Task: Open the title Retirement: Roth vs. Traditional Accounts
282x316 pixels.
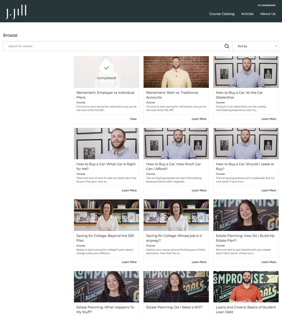Action: pos(172,95)
